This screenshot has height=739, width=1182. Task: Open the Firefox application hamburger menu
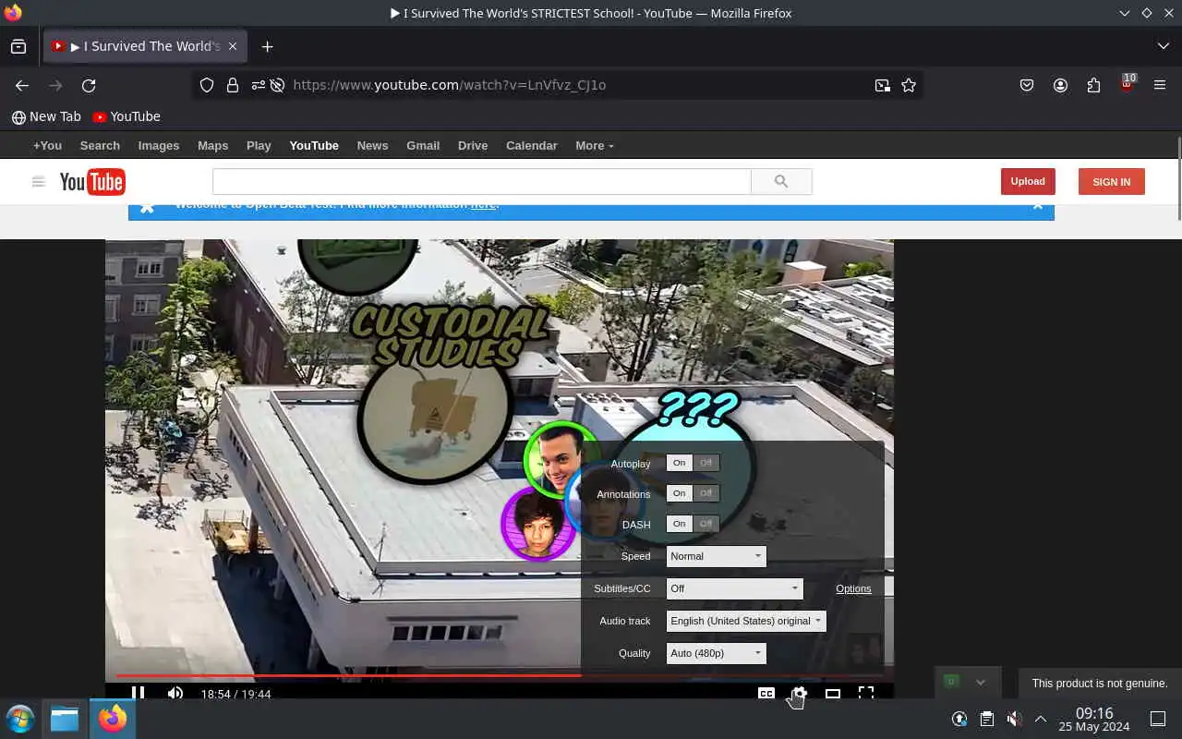click(x=1160, y=85)
